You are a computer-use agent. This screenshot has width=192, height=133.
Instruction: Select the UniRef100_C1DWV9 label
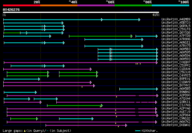click(x=176, y=82)
